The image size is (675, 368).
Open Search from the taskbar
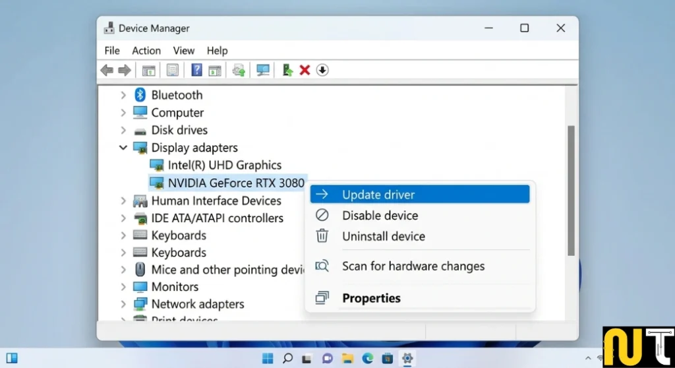tap(287, 358)
